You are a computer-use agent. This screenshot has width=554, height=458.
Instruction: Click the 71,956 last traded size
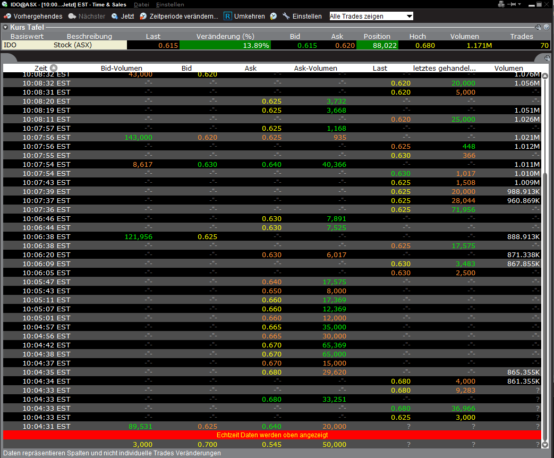(463, 209)
